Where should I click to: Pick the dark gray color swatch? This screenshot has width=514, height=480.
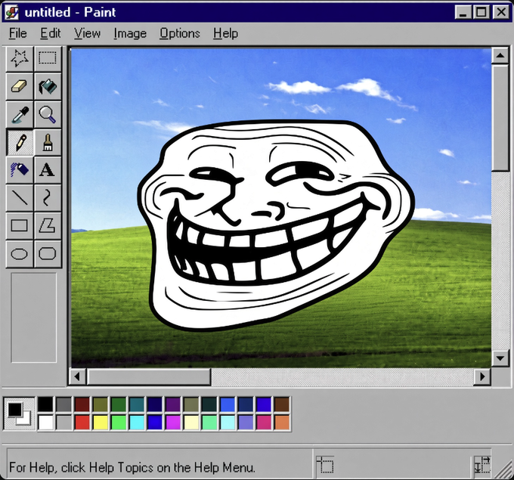[x=63, y=404]
